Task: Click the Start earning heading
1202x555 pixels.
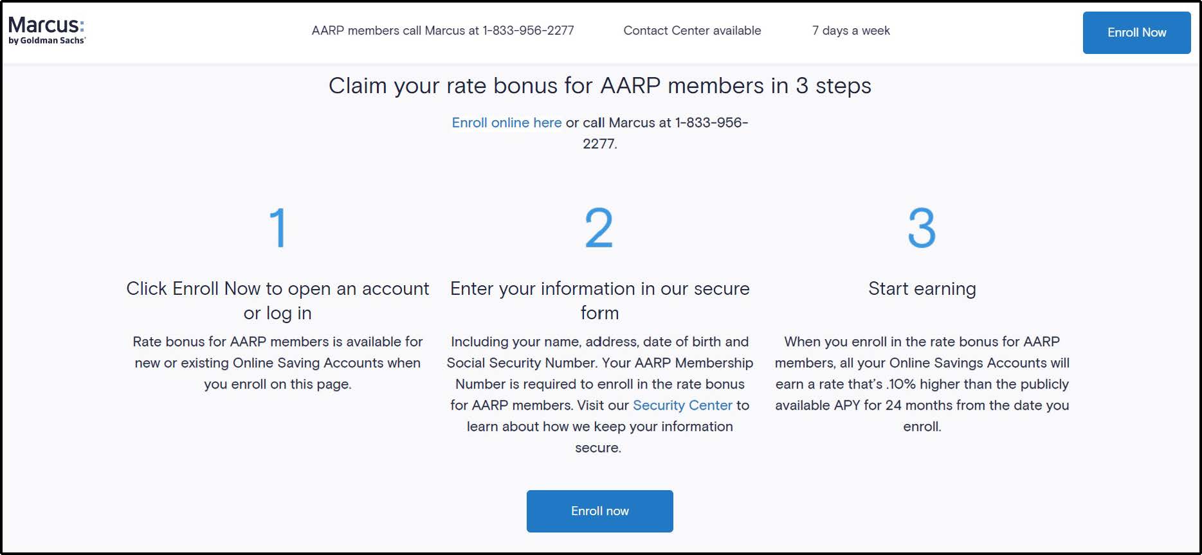Action: pos(922,289)
